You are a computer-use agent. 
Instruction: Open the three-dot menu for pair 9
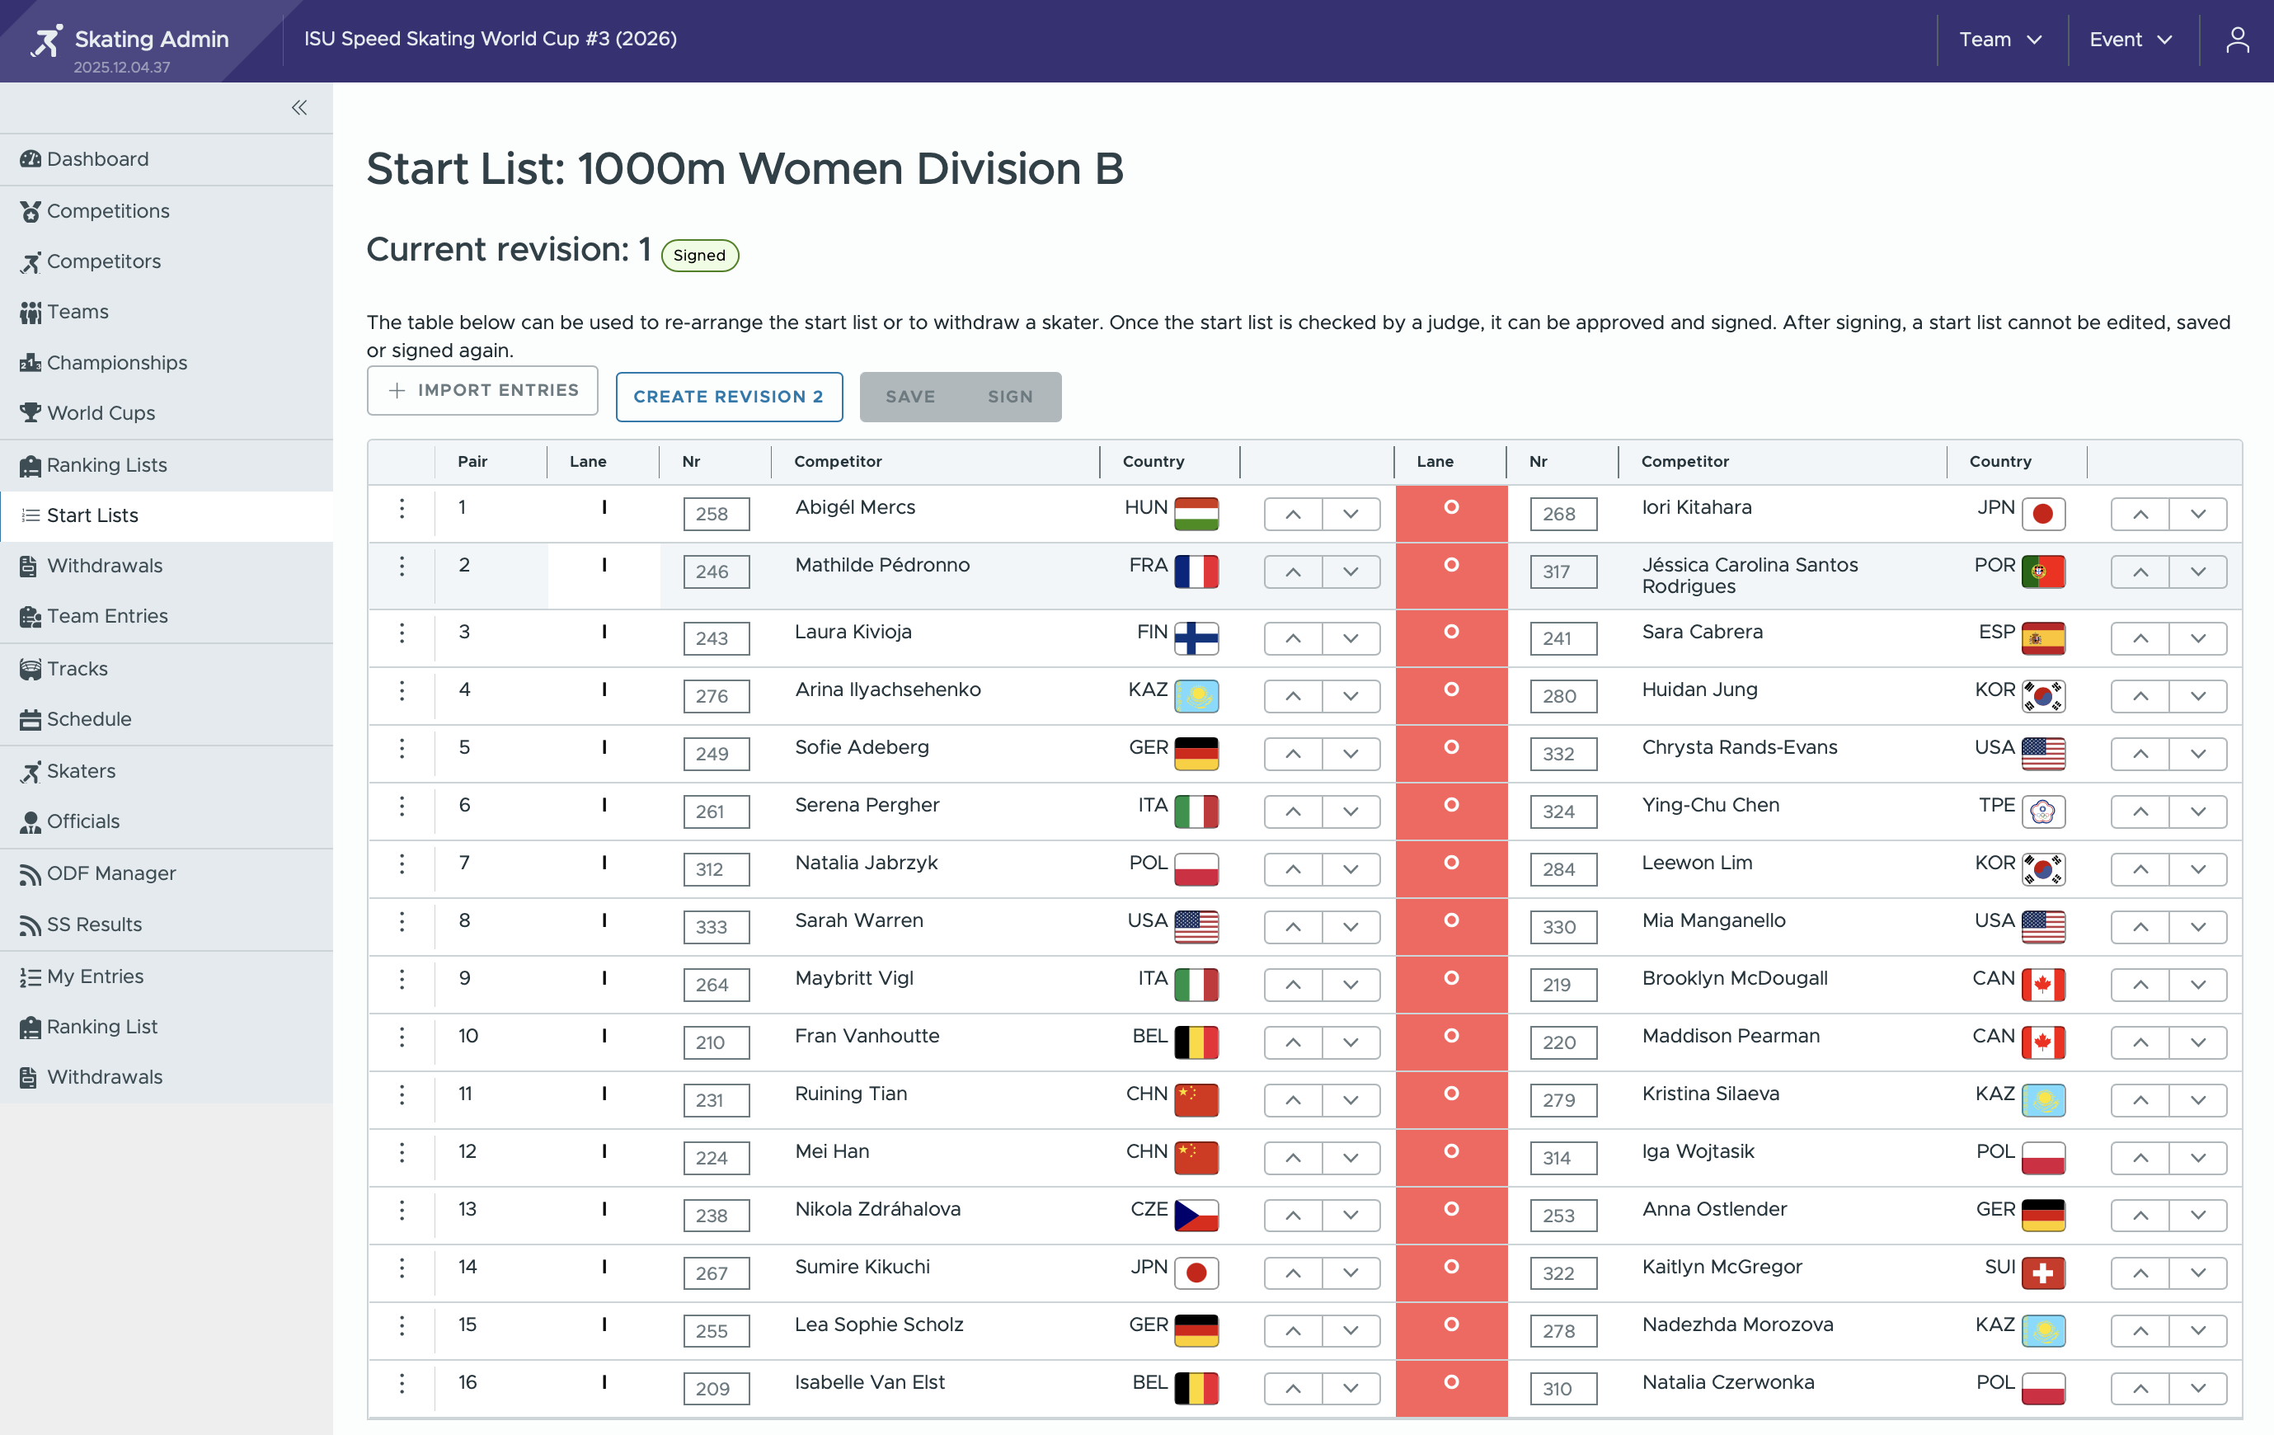(402, 980)
